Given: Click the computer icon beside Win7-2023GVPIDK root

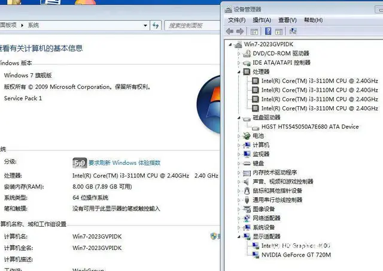Looking at the screenshot, I should pyautogui.click(x=238, y=44).
